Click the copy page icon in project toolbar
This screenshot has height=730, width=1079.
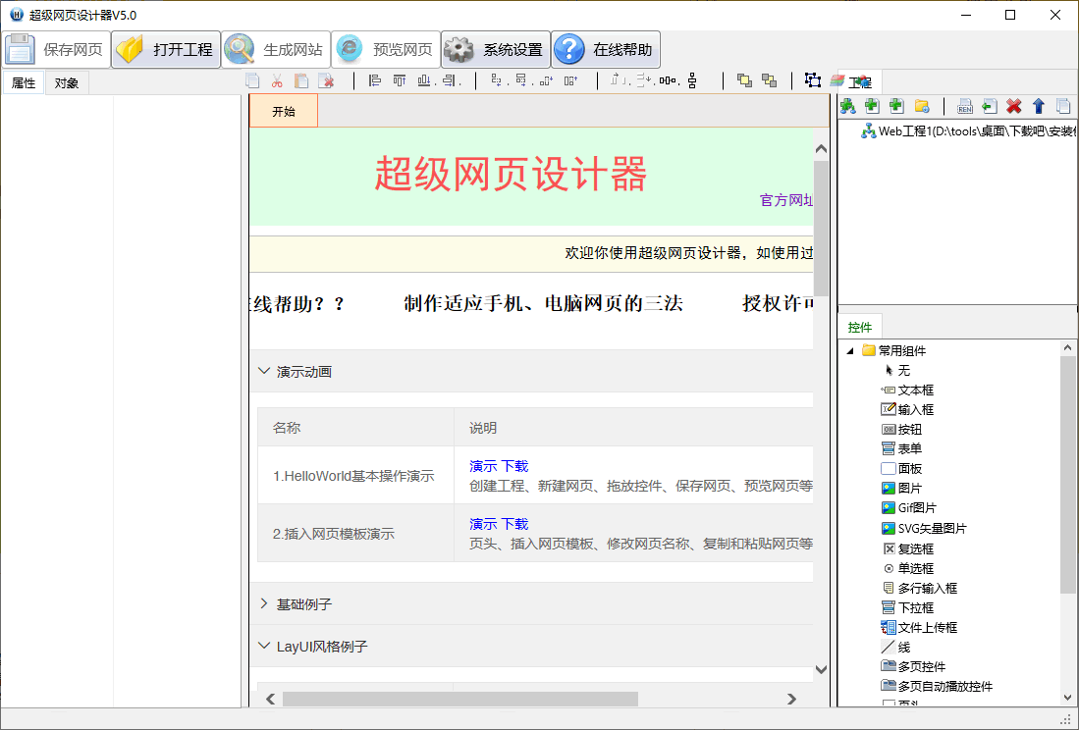point(1063,106)
